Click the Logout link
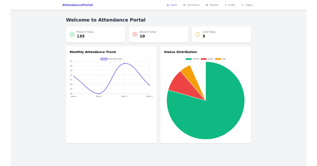The width and height of the screenshot is (317, 166). point(247,5)
